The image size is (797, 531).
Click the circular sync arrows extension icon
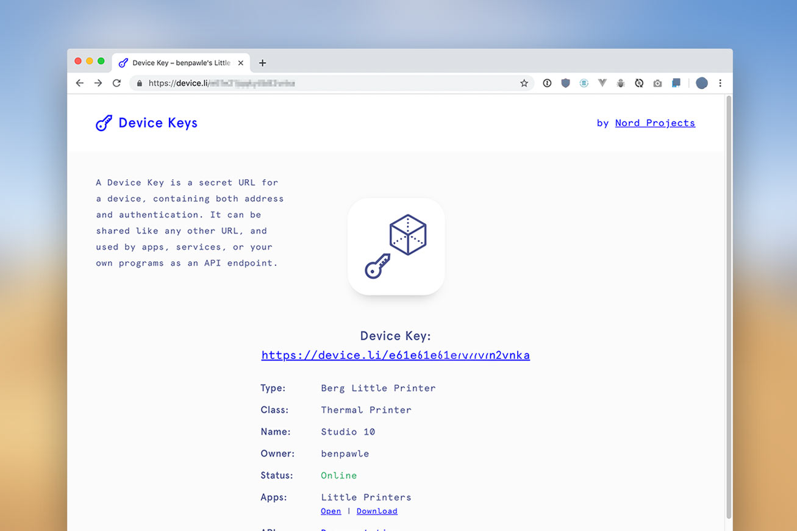639,83
